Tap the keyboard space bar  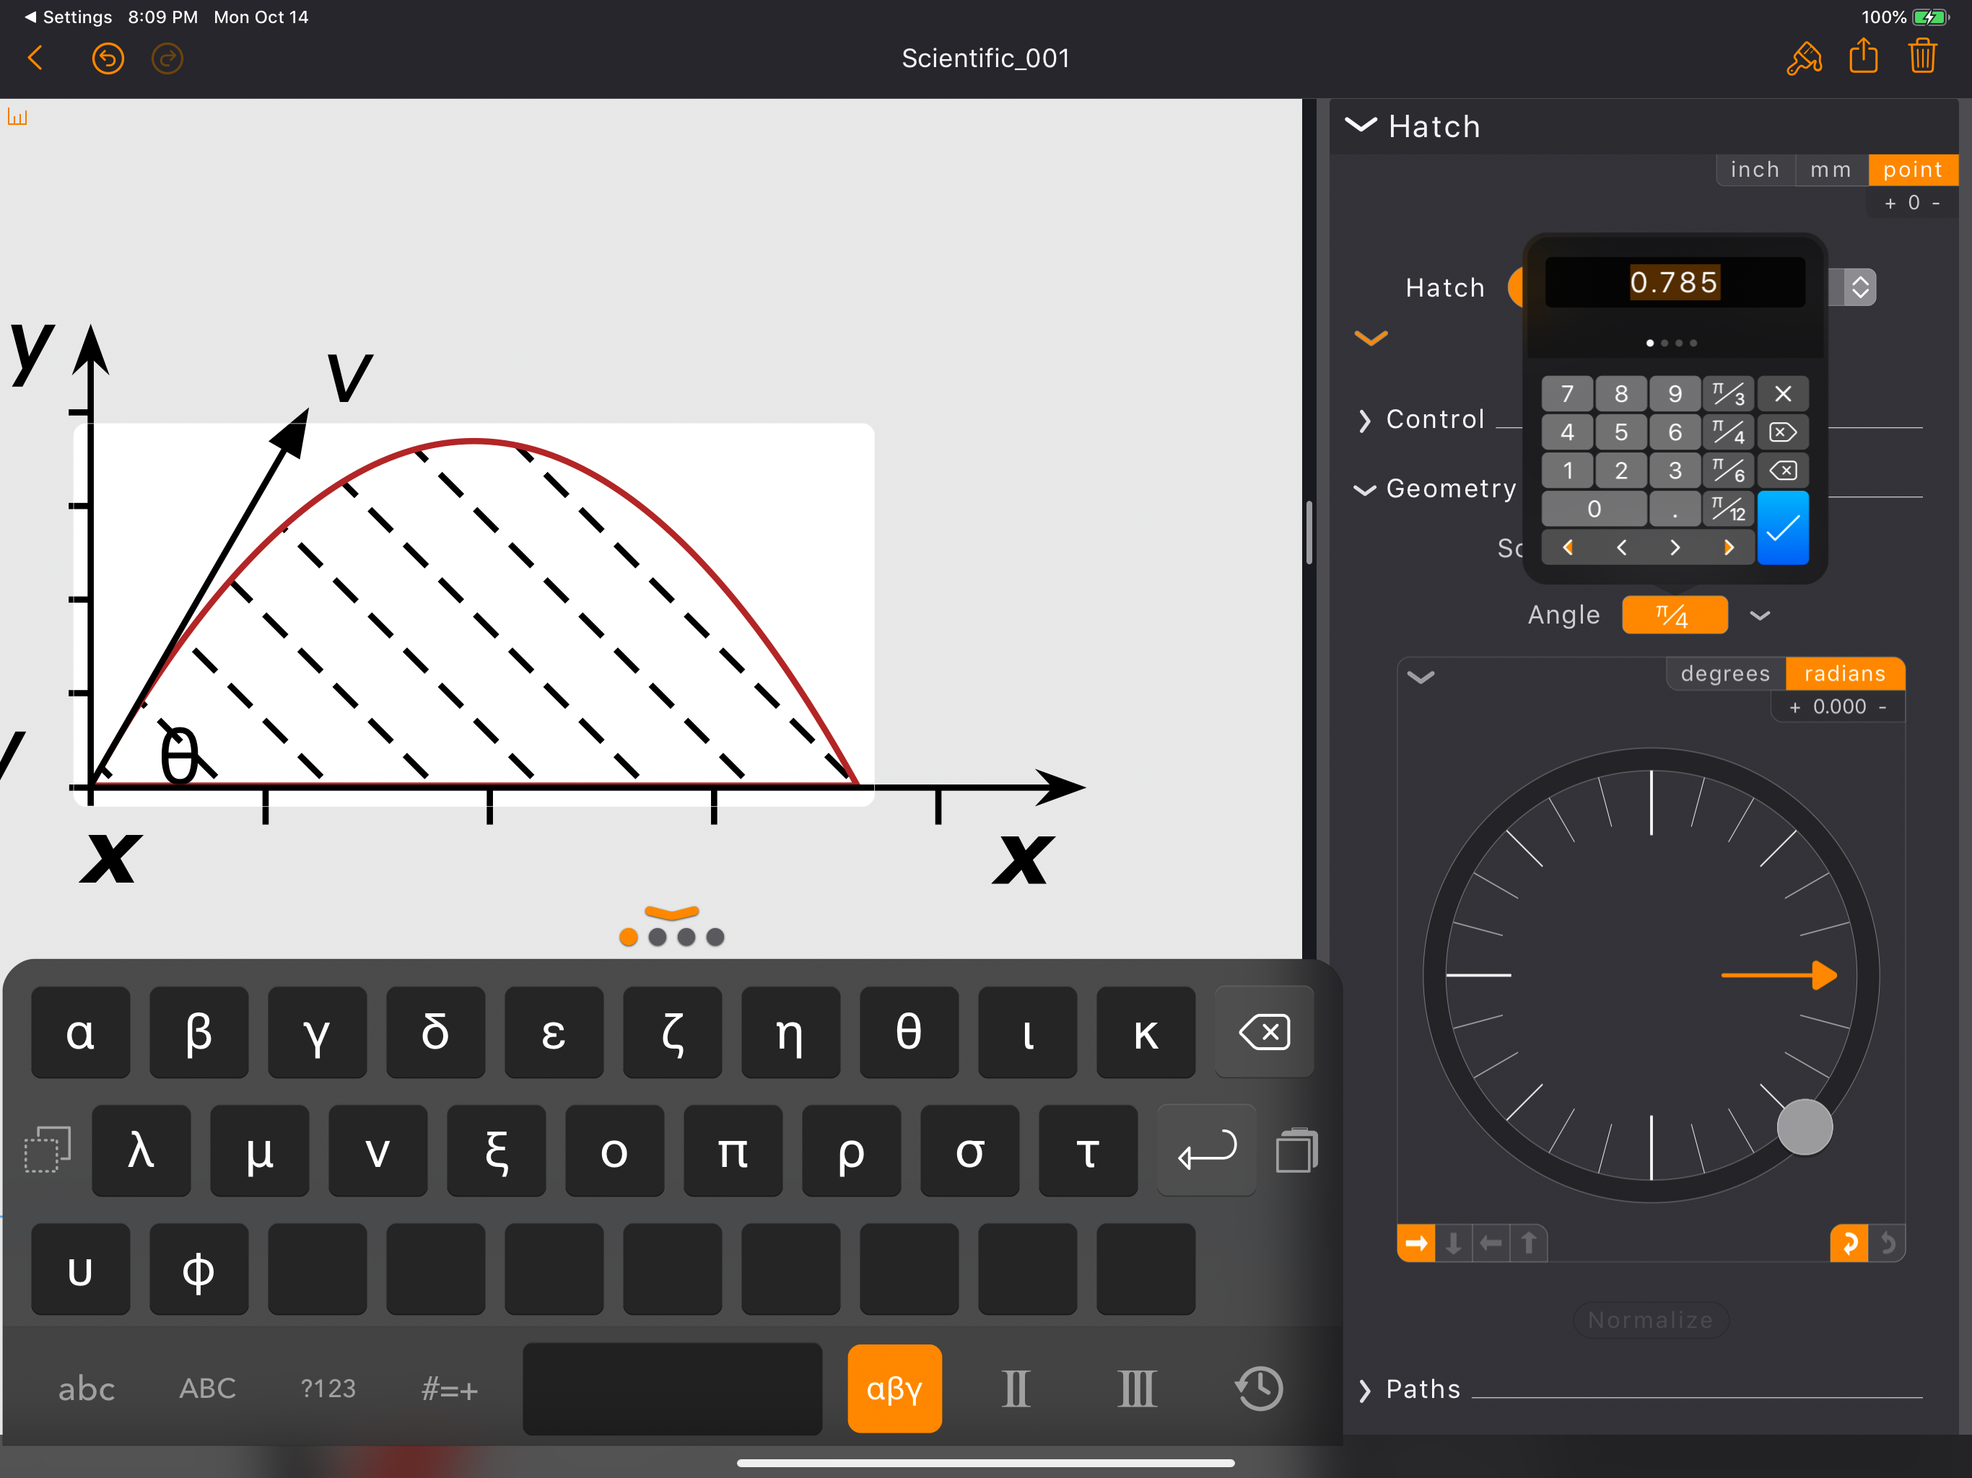coord(672,1388)
